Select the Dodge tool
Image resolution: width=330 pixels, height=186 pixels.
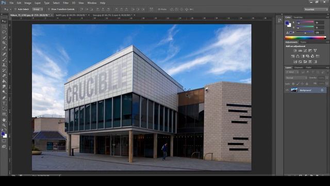(x=4, y=92)
